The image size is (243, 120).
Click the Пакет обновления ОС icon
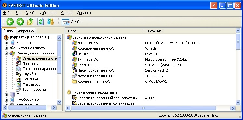(74, 70)
